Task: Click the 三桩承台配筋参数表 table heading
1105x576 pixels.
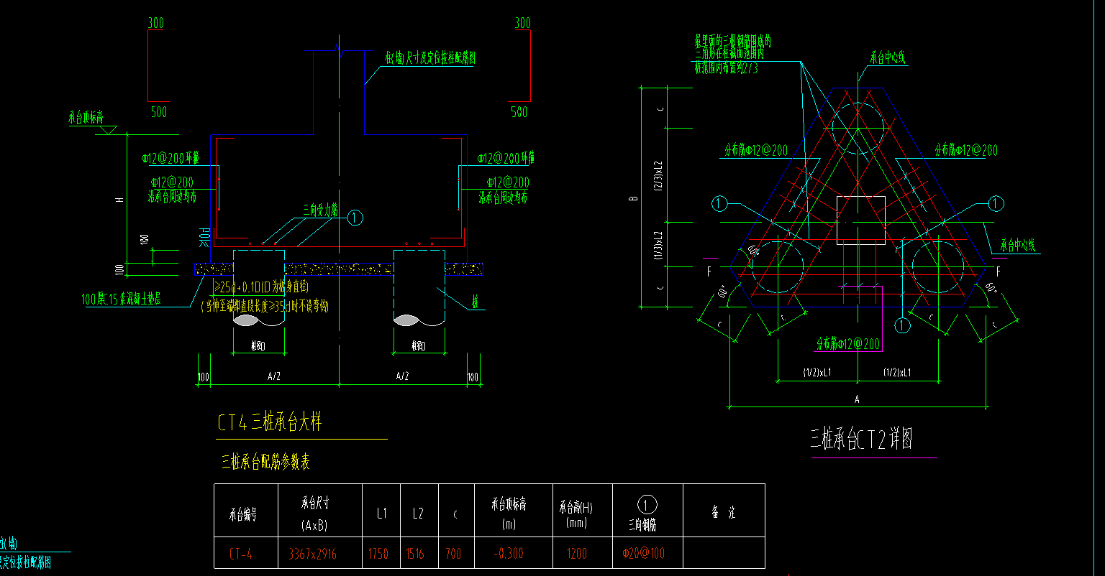Action: pos(265,461)
